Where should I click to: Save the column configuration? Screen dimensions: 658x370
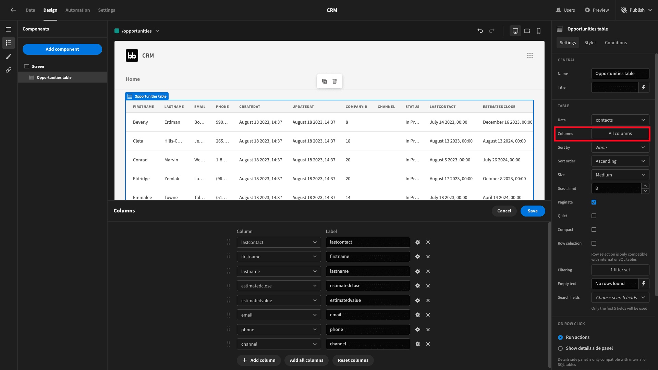click(x=533, y=211)
